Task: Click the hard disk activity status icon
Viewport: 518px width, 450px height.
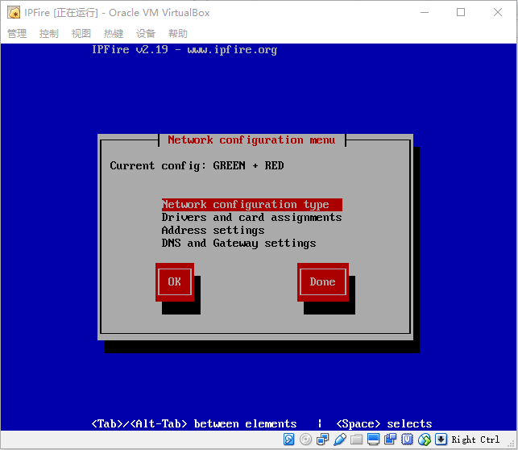Action: [x=288, y=440]
